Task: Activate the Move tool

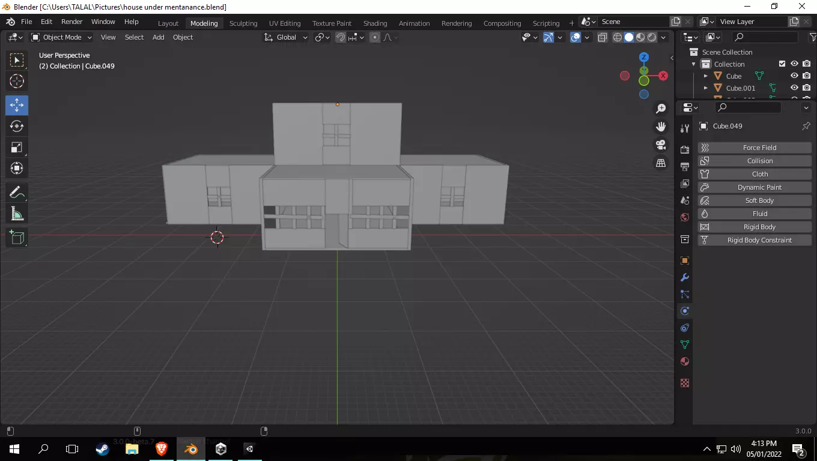Action: pyautogui.click(x=17, y=105)
